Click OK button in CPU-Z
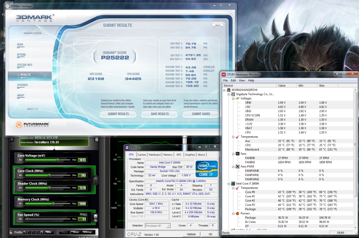 [210, 234]
